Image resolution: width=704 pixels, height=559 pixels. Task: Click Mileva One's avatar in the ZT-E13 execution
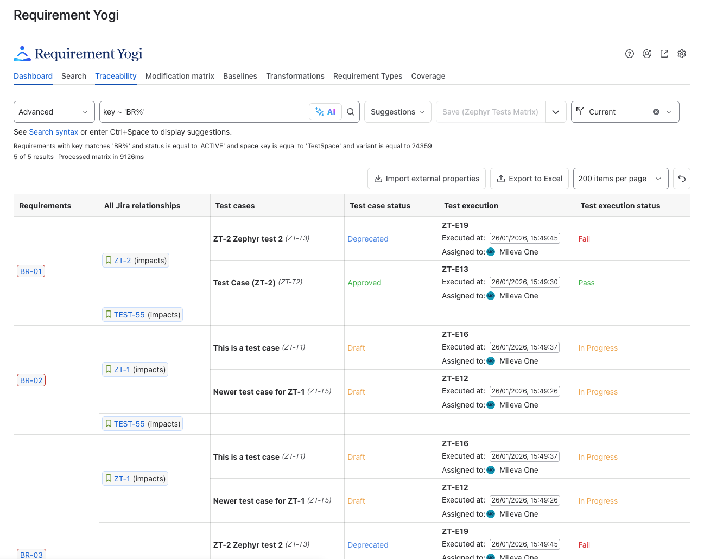click(491, 296)
